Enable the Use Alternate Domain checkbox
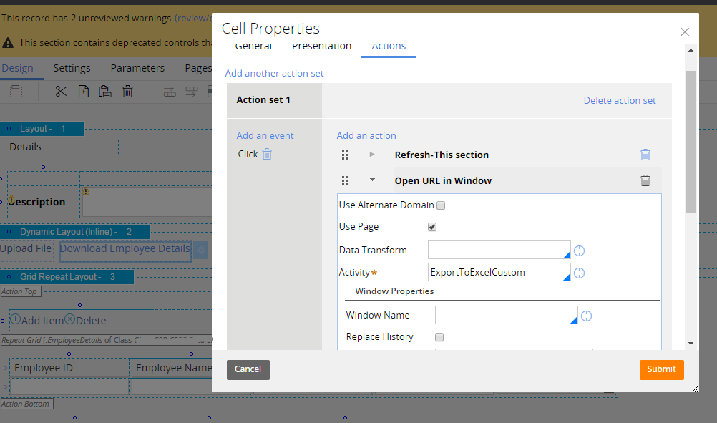The image size is (717, 423). point(441,205)
